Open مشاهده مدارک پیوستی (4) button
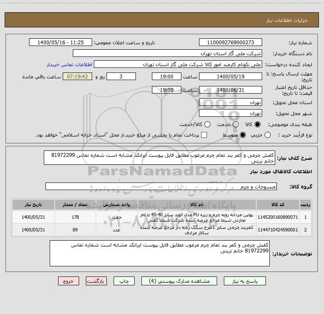Image resolution: width=324 pixels, height=314 pixels. click(179, 281)
